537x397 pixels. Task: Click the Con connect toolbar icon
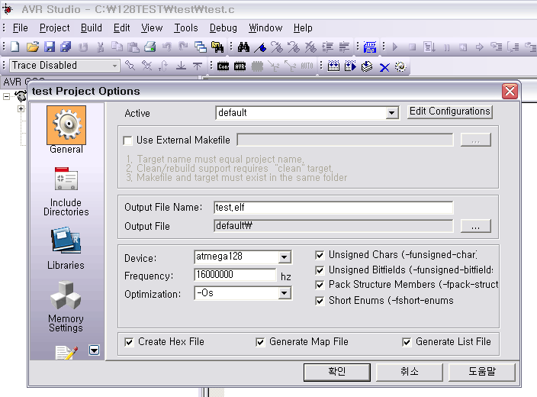click(223, 66)
